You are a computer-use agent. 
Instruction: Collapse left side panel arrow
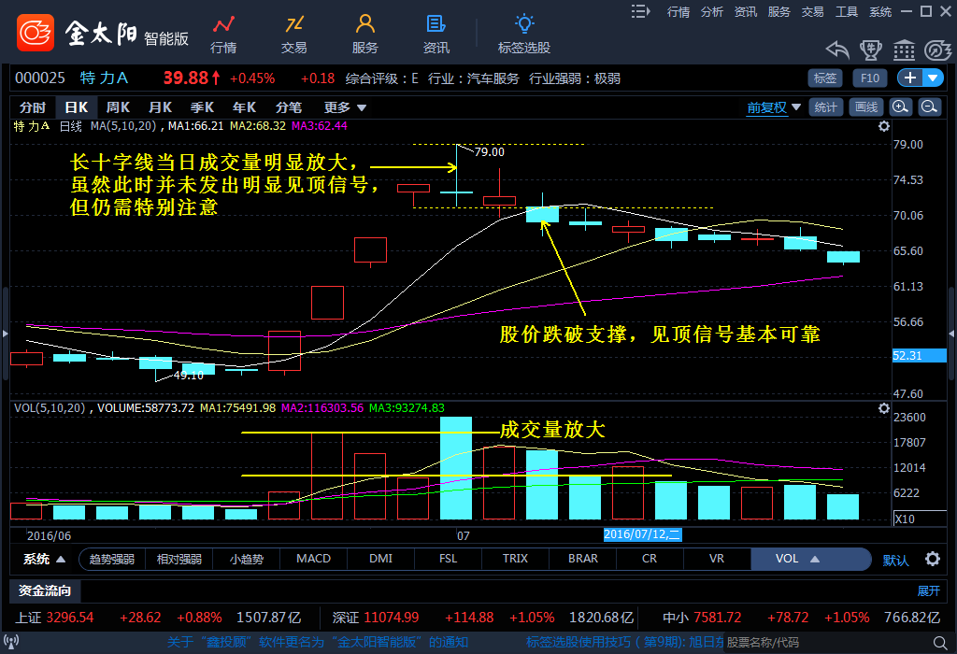5,334
